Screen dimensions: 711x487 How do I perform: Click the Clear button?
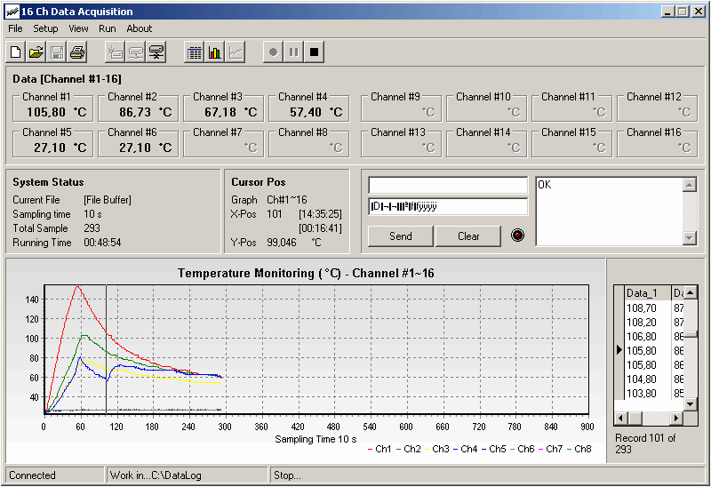coord(468,236)
